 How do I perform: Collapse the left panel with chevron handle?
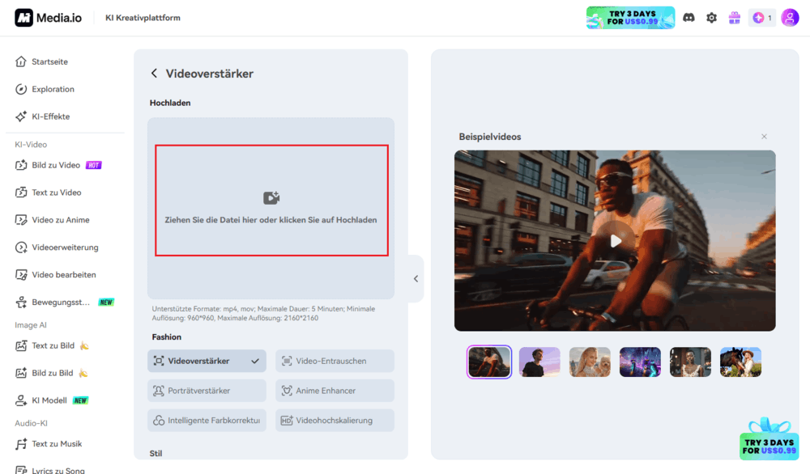(x=416, y=278)
